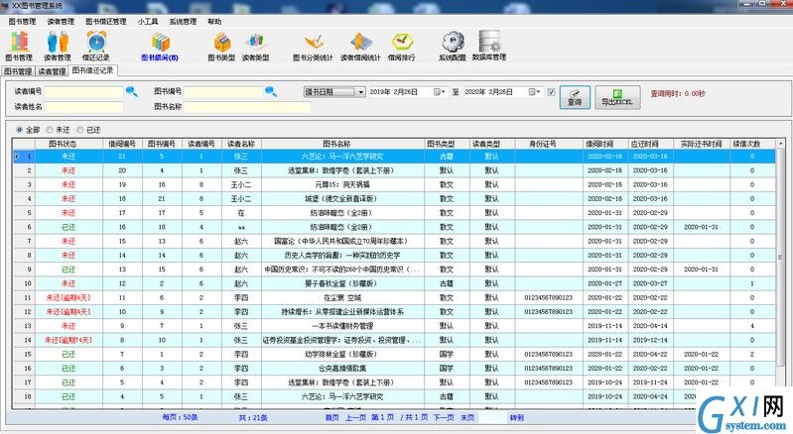Image resolution: width=793 pixels, height=434 pixels.
Task: Sort by the 续借次数 column header
Action: click(752, 144)
